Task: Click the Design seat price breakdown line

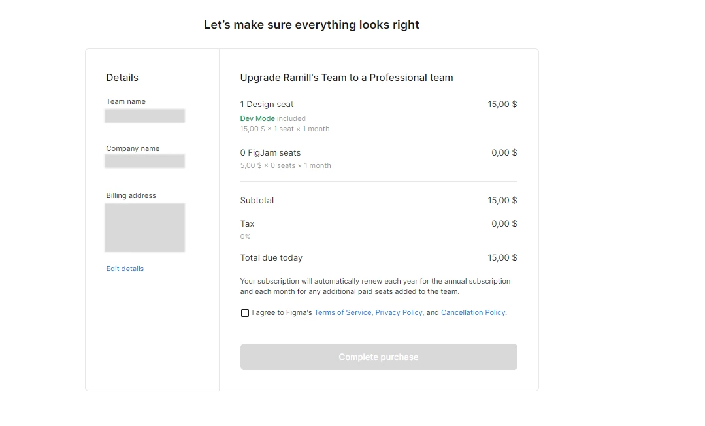Action: pos(285,129)
